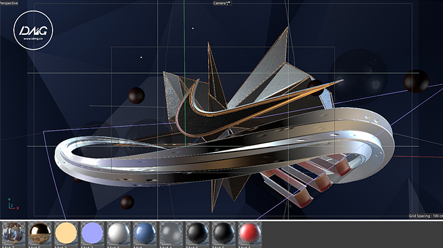Select the dark sphere left of the swoosh
This screenshot has height=248, width=443.
(x=136, y=95)
